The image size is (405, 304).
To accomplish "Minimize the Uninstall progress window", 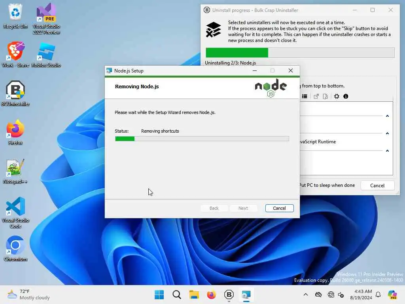I will [x=355, y=10].
